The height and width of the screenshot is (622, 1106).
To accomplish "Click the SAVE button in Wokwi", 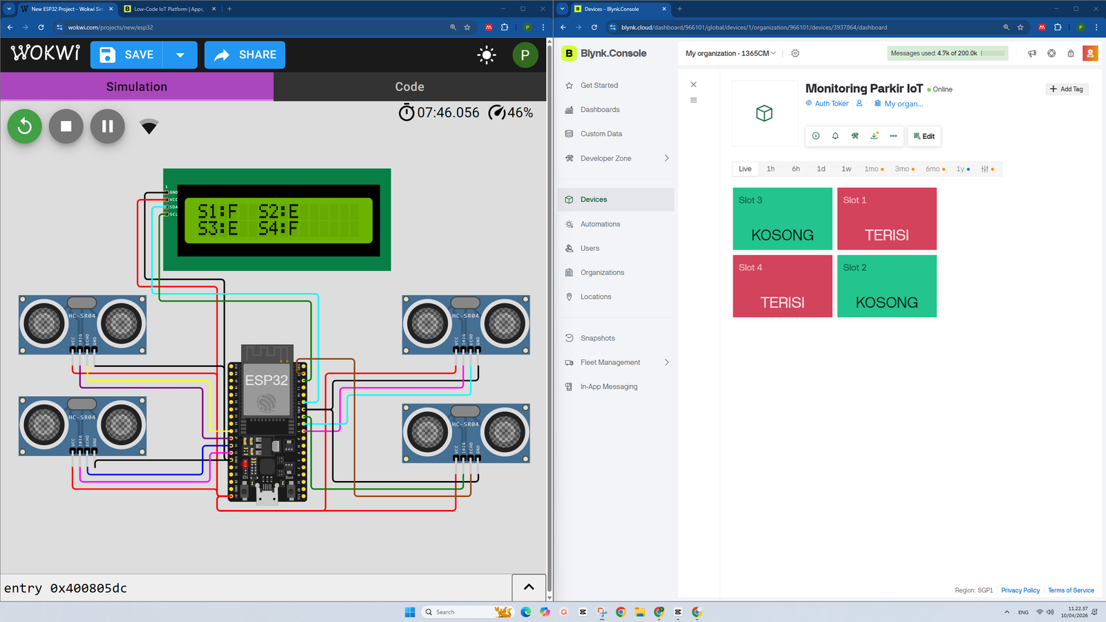I will [127, 55].
